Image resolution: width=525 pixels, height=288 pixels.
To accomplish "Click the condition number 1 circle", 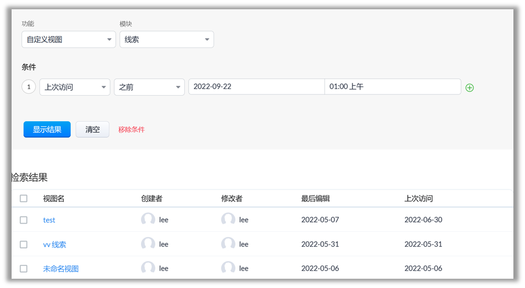I will [28, 87].
